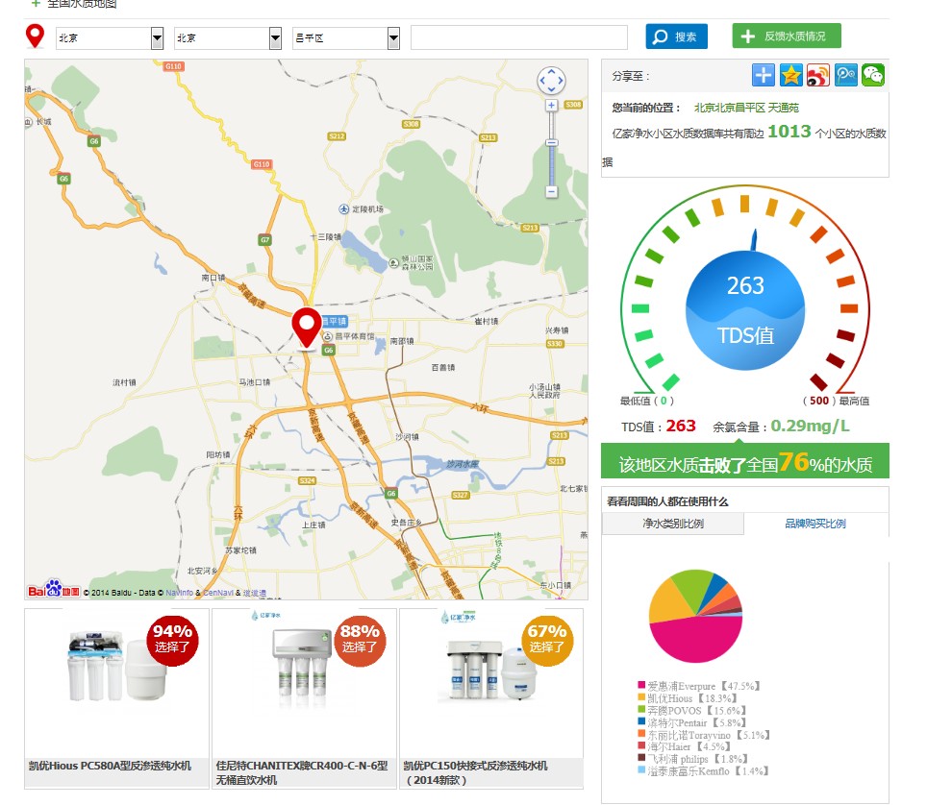The height and width of the screenshot is (805, 927).
Task: Click the 马池口镇 town label
Action: 255,382
